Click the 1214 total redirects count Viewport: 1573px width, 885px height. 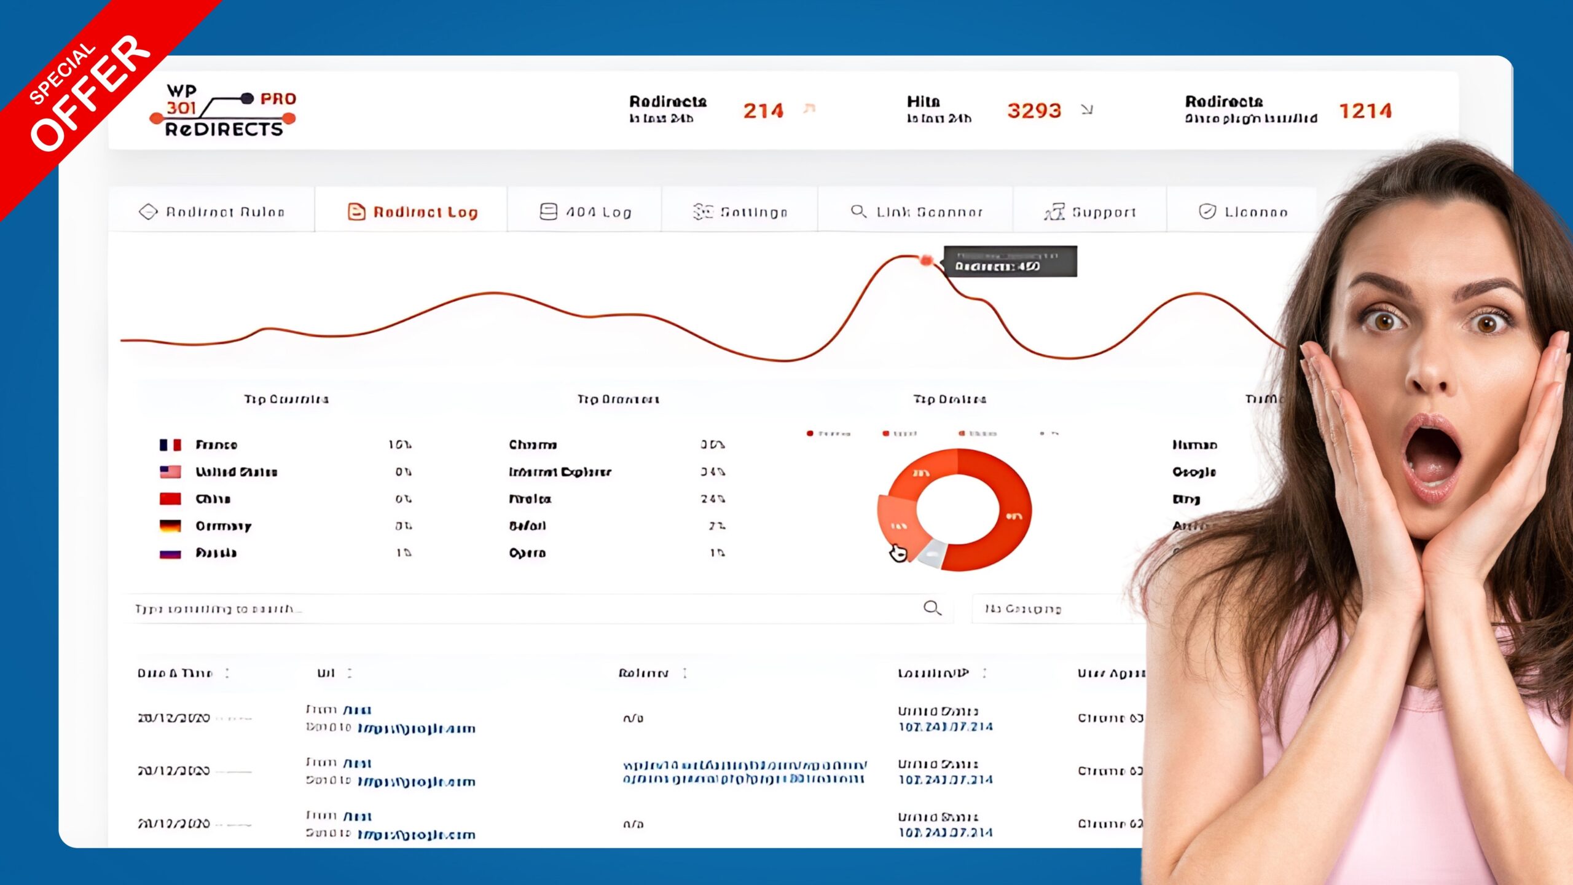1365,111
